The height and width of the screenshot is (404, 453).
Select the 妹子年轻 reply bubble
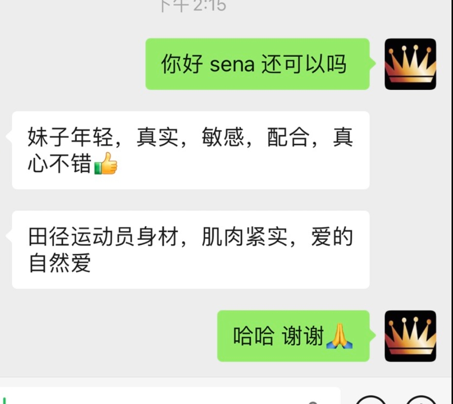pos(191,150)
